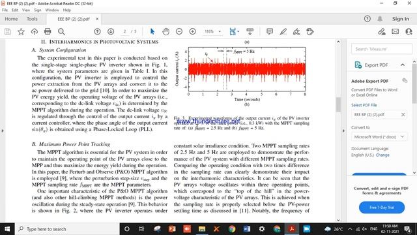417x235 pixels.
Task: Send the file by email envelope icon
Action: click(x=395, y=31)
